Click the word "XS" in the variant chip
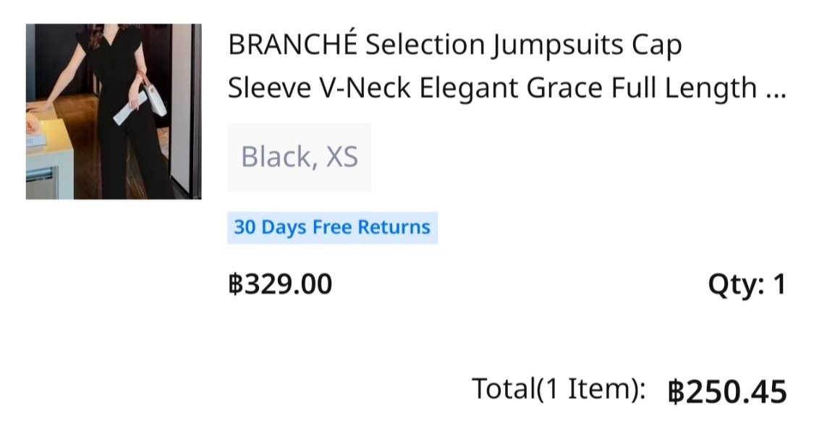Screen dimensions: 814x434 (342, 157)
